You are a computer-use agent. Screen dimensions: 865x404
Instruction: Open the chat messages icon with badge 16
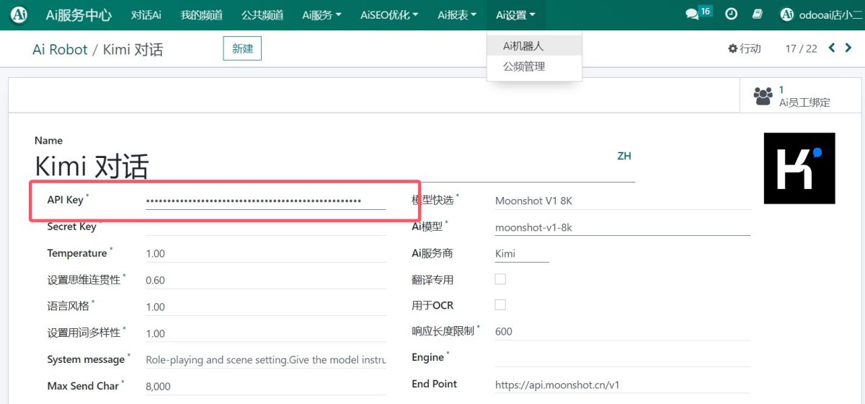698,13
